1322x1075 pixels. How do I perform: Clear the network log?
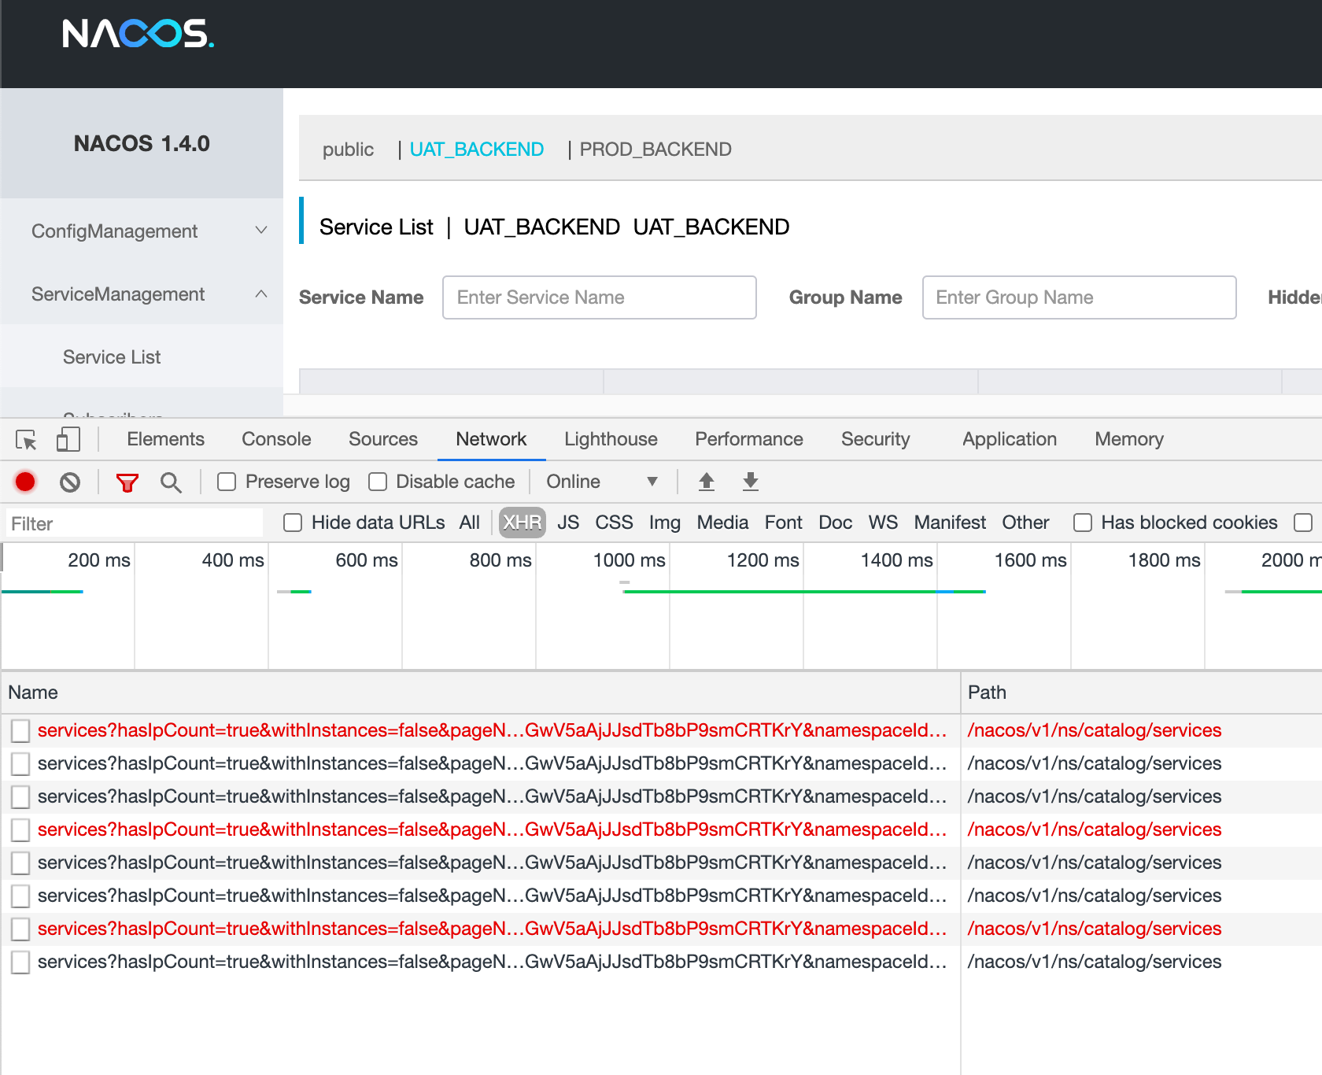coord(70,482)
